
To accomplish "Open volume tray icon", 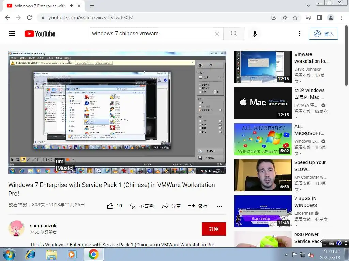I will 311,255.
